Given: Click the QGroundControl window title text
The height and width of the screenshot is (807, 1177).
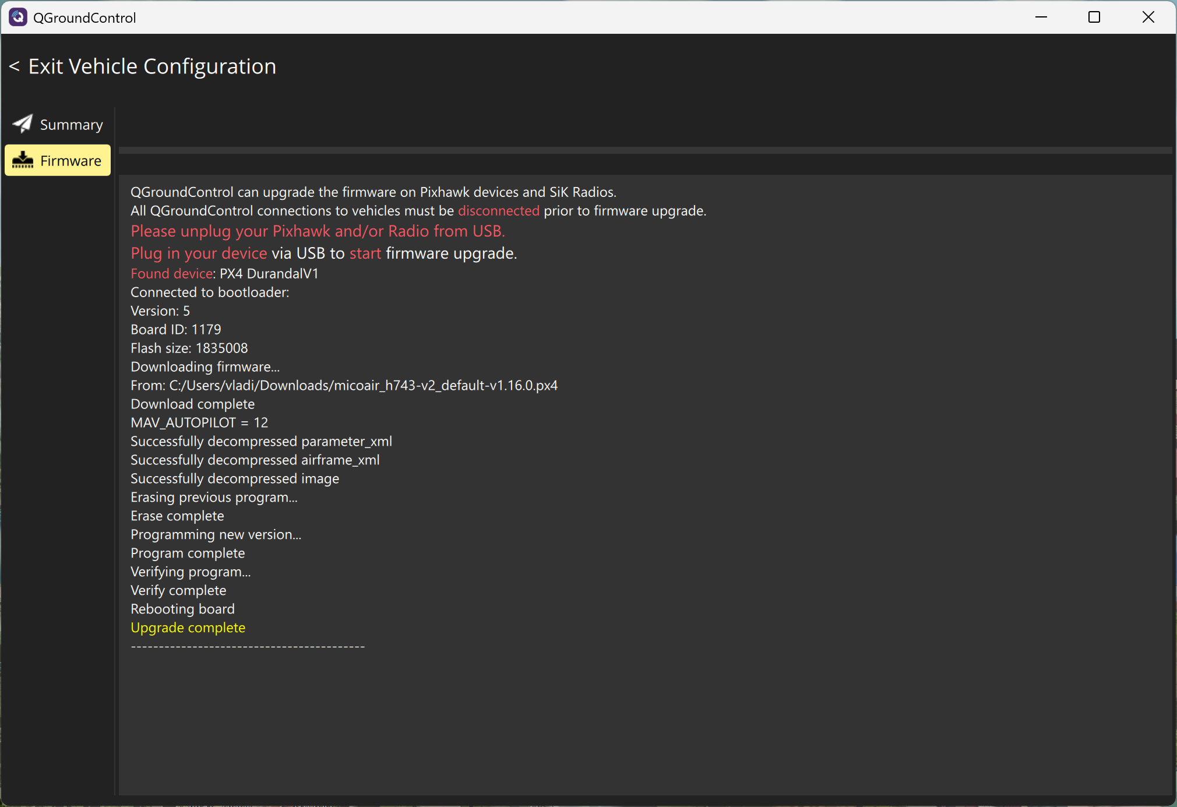Looking at the screenshot, I should click(x=84, y=18).
